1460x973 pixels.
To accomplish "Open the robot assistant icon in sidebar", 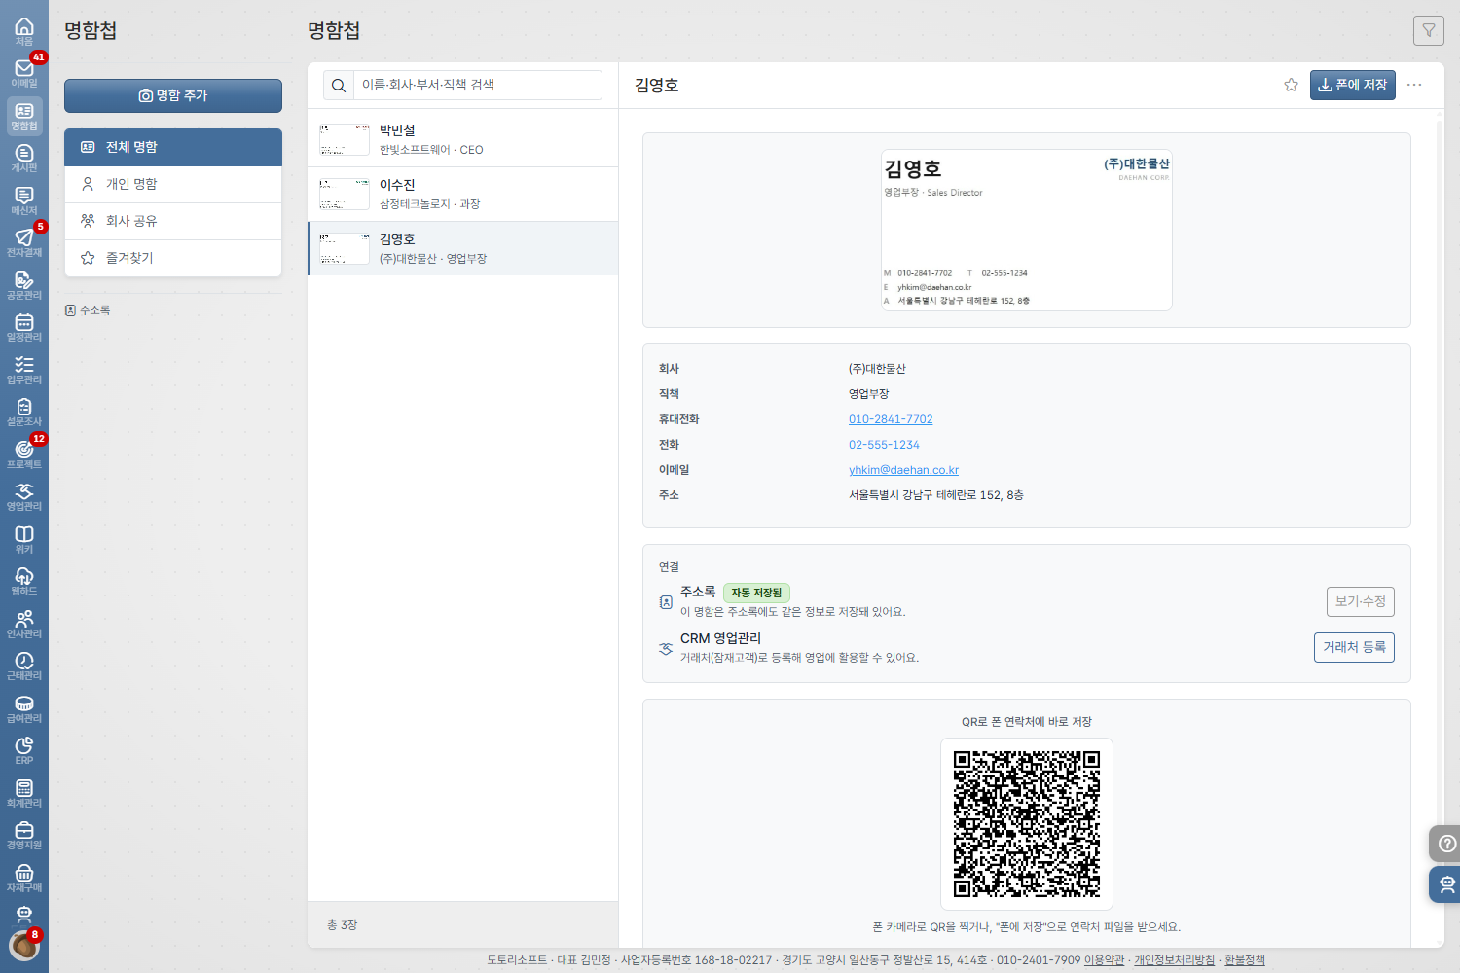I will point(24,914).
